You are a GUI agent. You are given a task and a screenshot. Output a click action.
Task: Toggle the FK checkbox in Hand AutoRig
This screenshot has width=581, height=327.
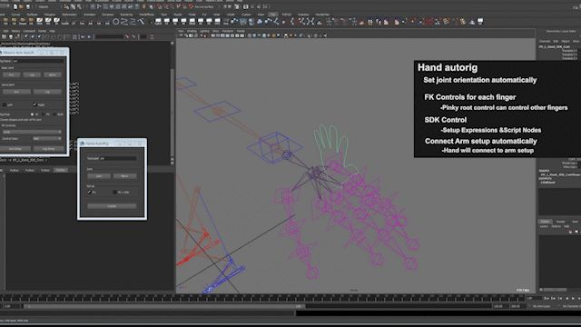[x=89, y=192]
